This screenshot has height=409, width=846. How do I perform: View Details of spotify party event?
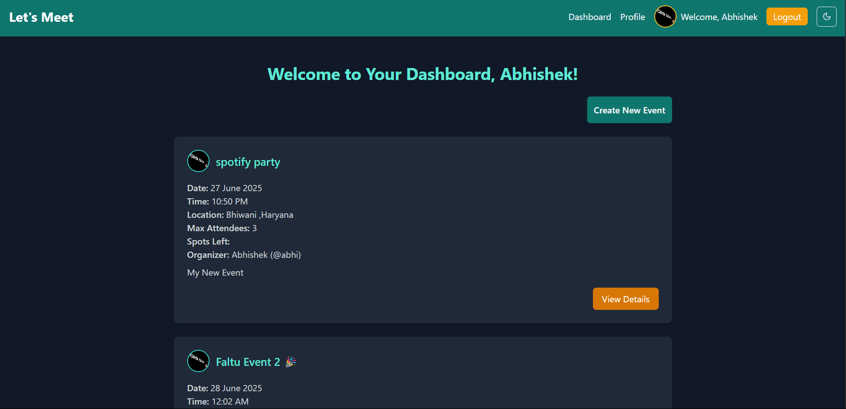[625, 299]
